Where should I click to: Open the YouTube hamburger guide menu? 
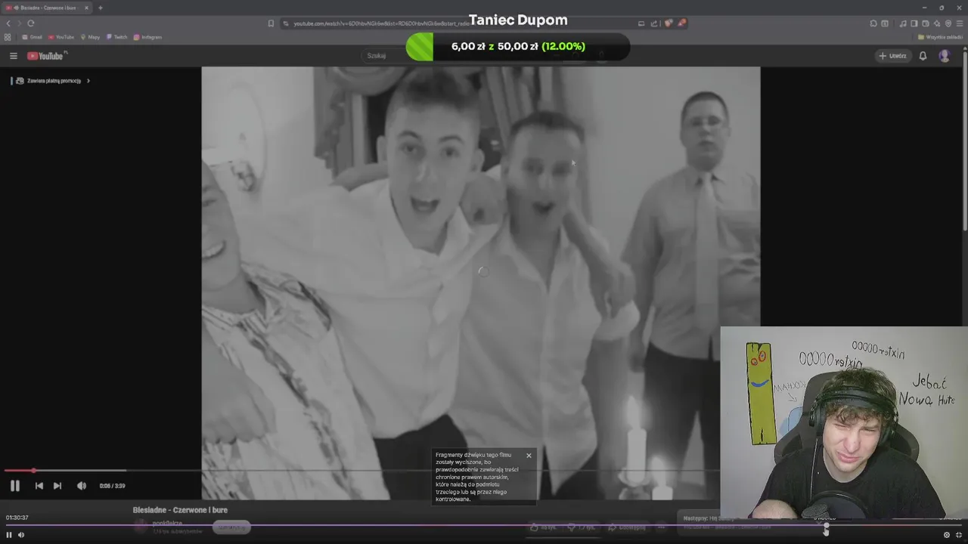(x=13, y=56)
